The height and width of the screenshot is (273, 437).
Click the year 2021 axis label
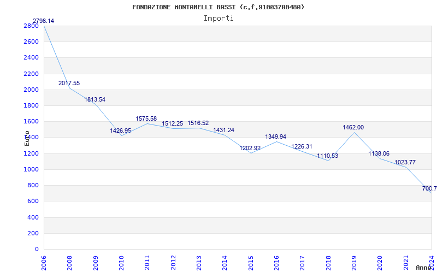tap(406, 263)
